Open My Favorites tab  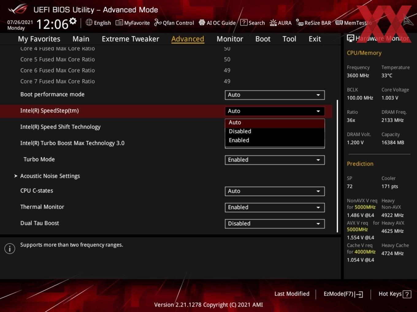[x=39, y=39]
